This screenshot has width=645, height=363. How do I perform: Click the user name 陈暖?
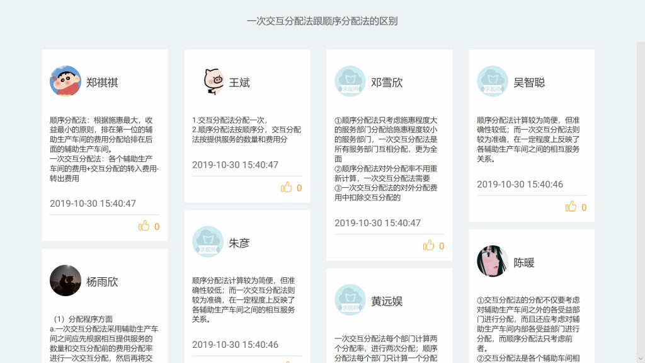524,263
